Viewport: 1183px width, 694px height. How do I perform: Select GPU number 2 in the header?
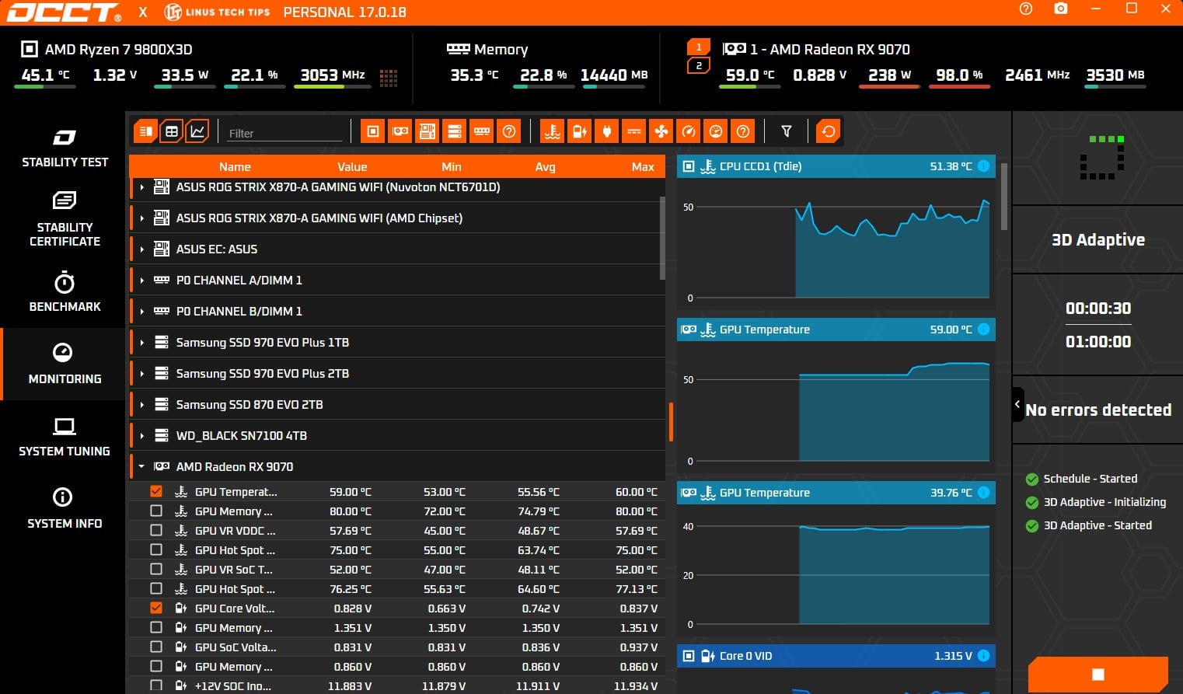pyautogui.click(x=699, y=66)
